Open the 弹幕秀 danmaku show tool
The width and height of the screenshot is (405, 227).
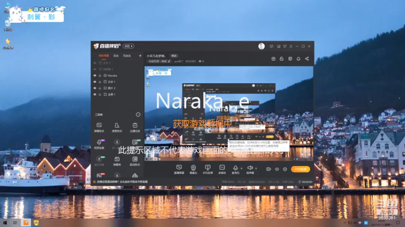(x=117, y=161)
